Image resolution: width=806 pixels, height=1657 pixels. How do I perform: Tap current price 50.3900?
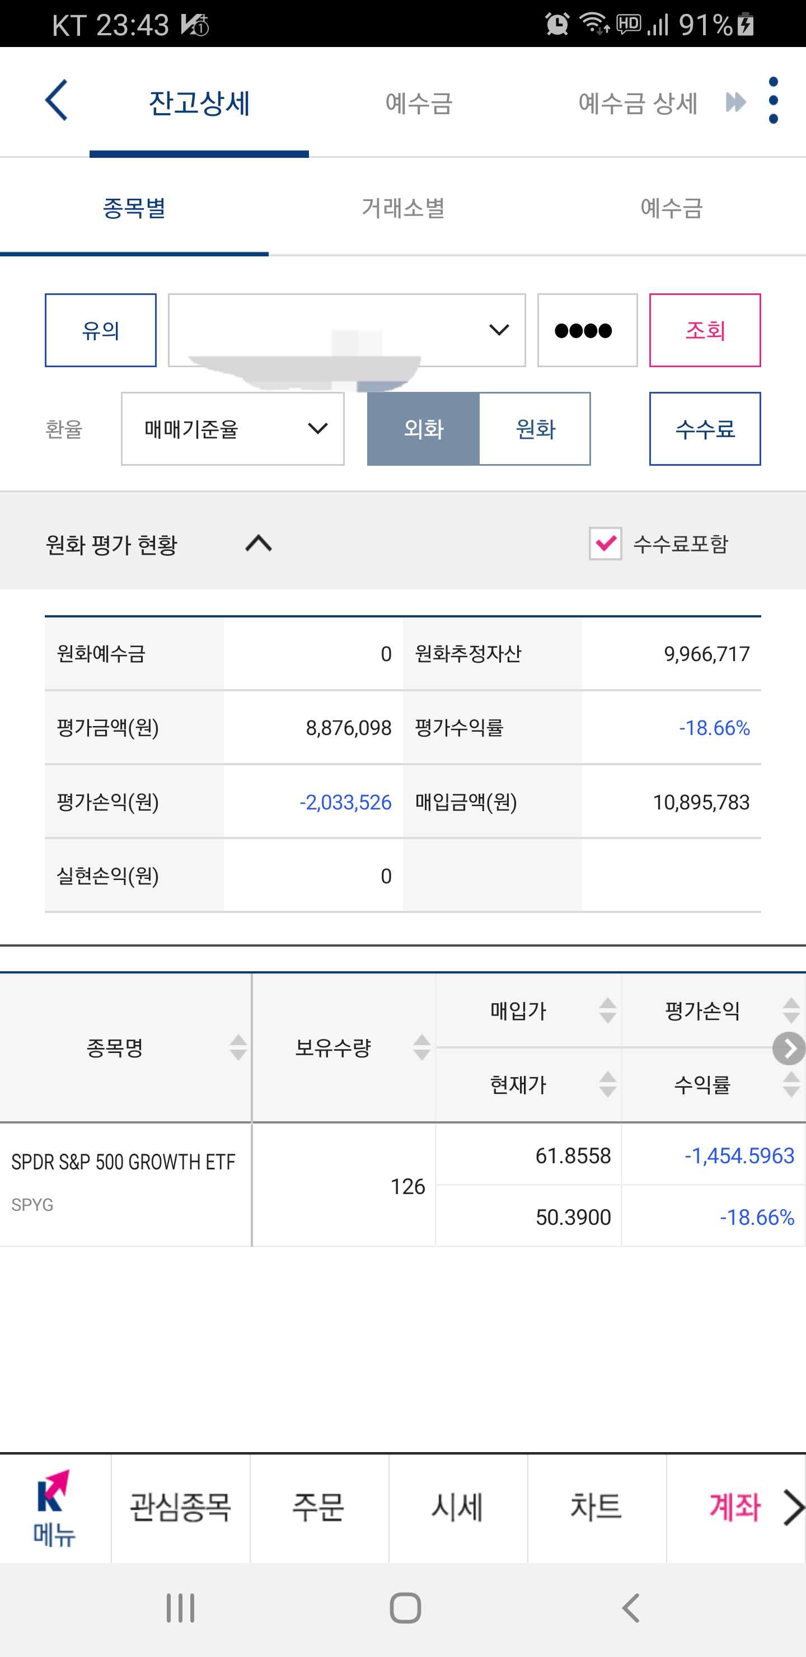[573, 1217]
